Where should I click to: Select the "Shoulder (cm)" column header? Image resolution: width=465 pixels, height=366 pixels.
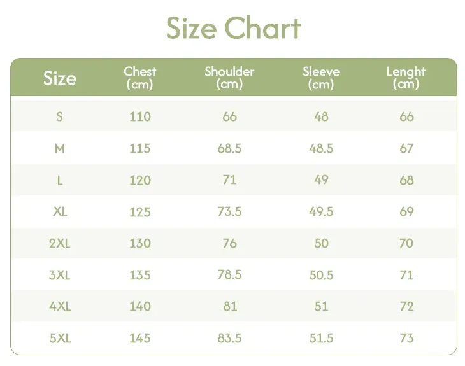pos(229,78)
